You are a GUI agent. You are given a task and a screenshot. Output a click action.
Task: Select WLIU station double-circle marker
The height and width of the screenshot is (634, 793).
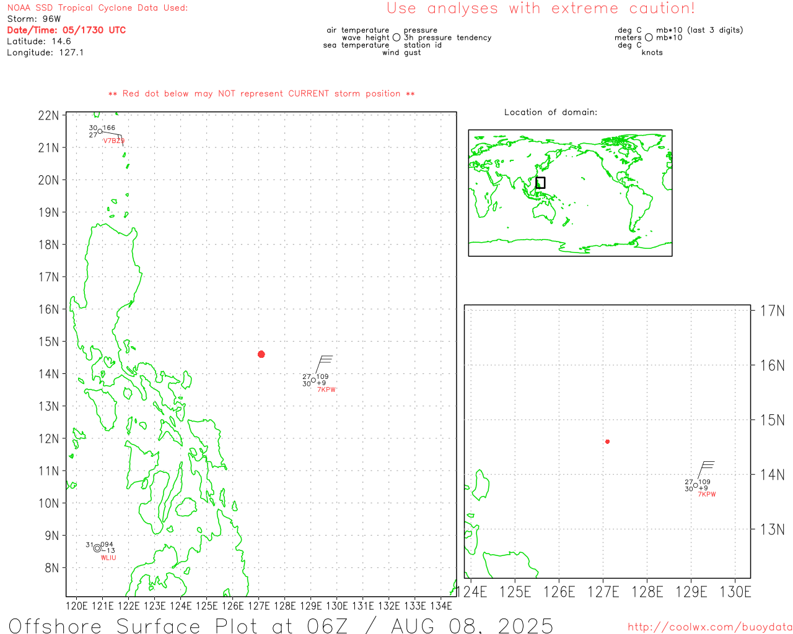click(x=97, y=548)
